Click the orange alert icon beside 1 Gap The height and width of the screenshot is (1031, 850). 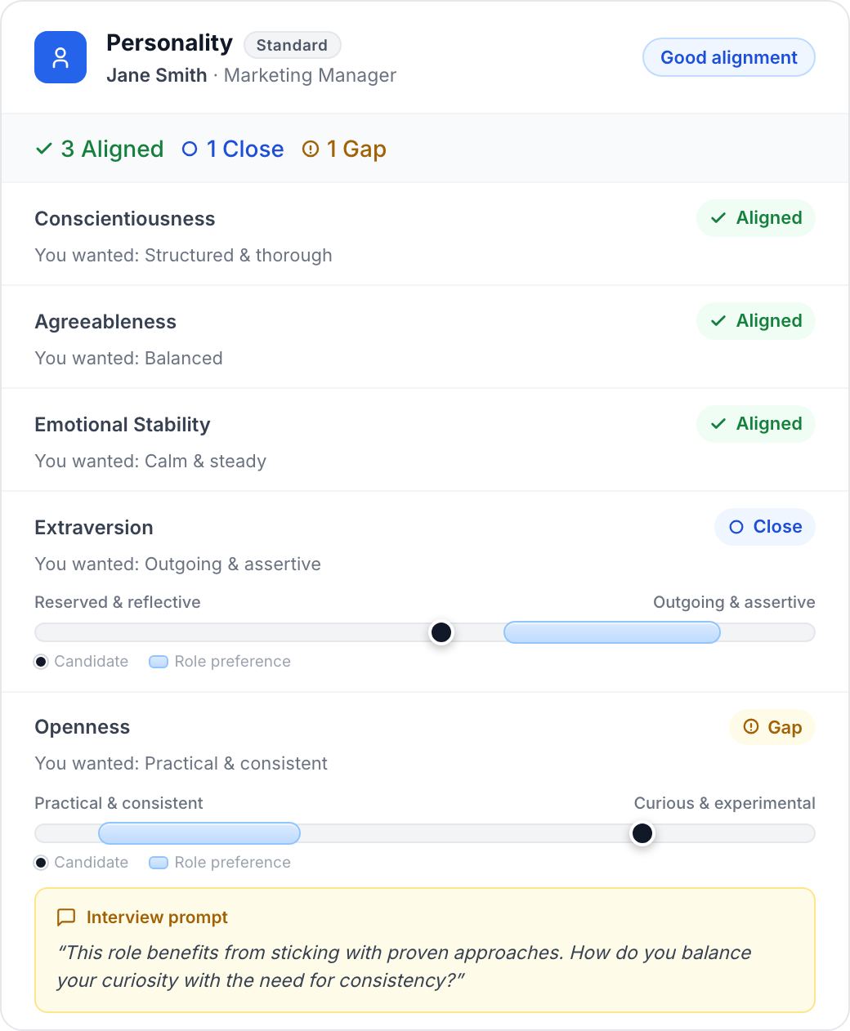[x=311, y=149]
